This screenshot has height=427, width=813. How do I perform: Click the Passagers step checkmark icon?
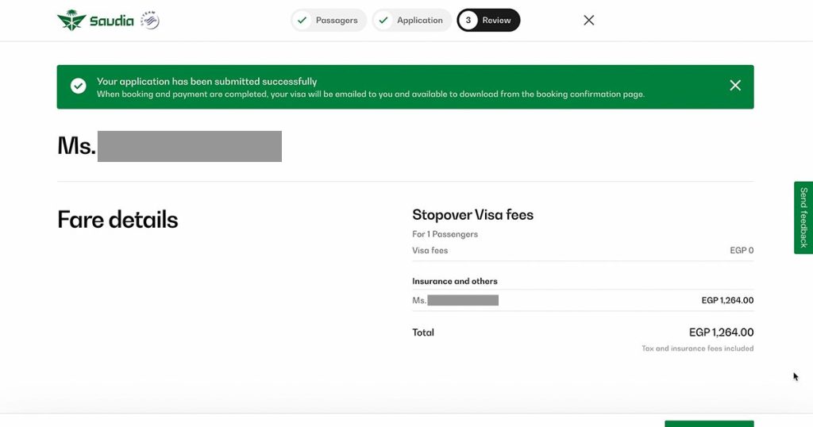302,21
